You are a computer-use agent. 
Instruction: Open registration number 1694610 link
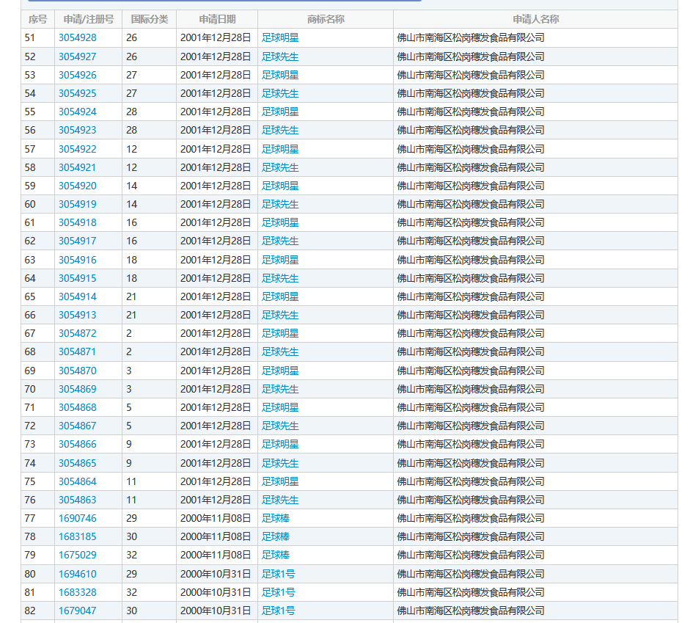(x=77, y=574)
